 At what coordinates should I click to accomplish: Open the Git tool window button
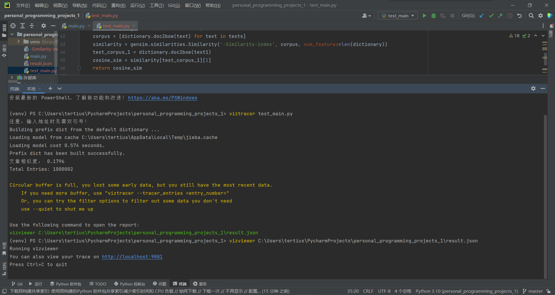click(x=17, y=284)
